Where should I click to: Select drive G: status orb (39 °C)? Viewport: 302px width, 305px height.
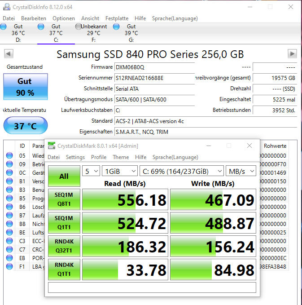click(116, 27)
